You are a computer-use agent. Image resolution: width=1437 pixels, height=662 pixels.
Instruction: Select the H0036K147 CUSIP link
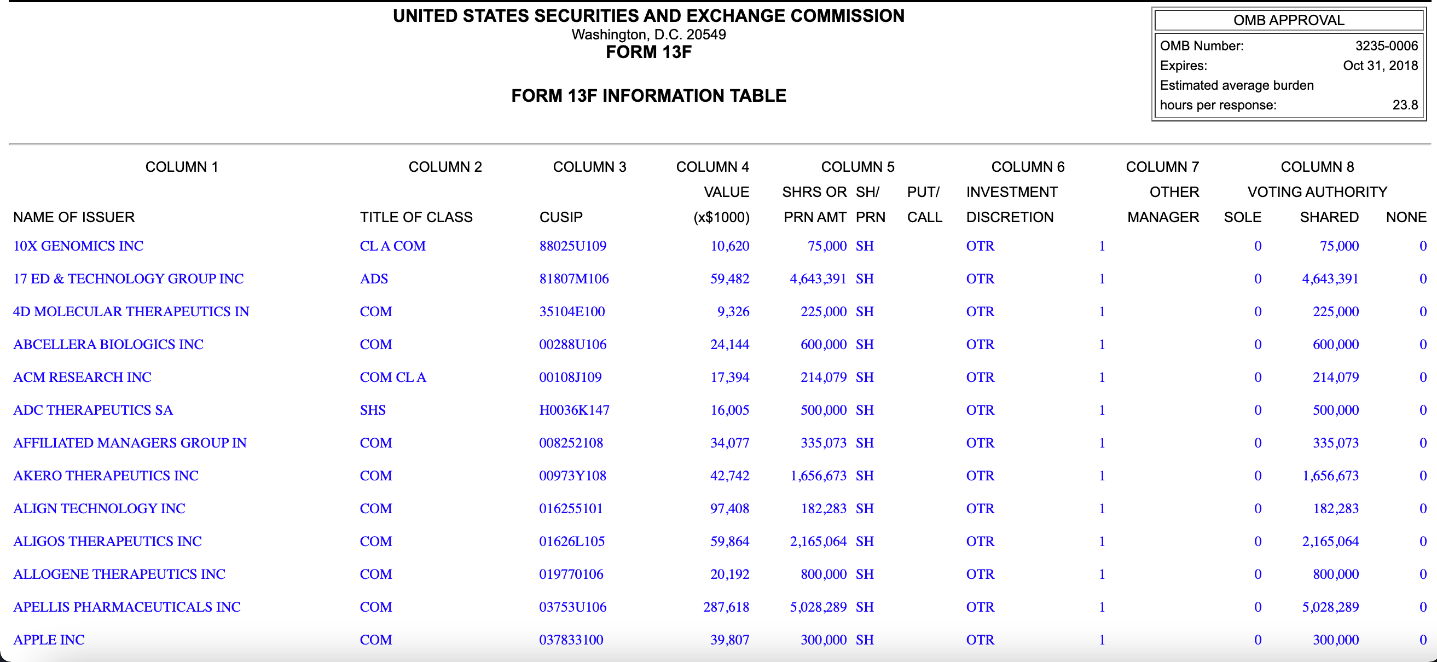[575, 410]
